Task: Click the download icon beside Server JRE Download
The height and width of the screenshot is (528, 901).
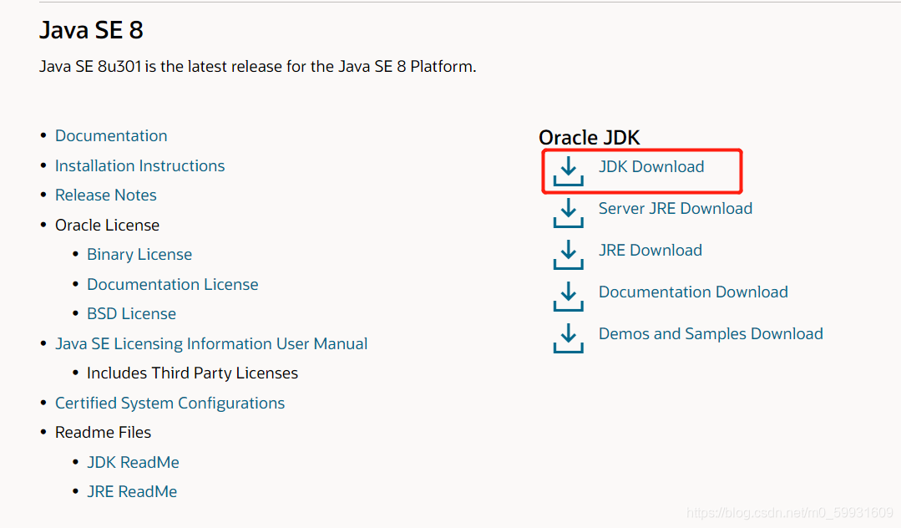Action: pos(569,213)
